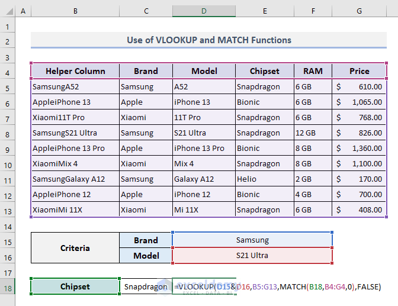This screenshot has width=398, height=306.
Task: Select Model cell 'A52'
Action: (204, 87)
